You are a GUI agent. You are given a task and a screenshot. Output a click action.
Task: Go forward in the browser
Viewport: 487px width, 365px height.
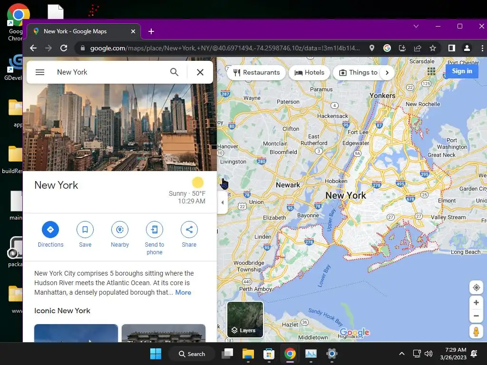coord(49,48)
